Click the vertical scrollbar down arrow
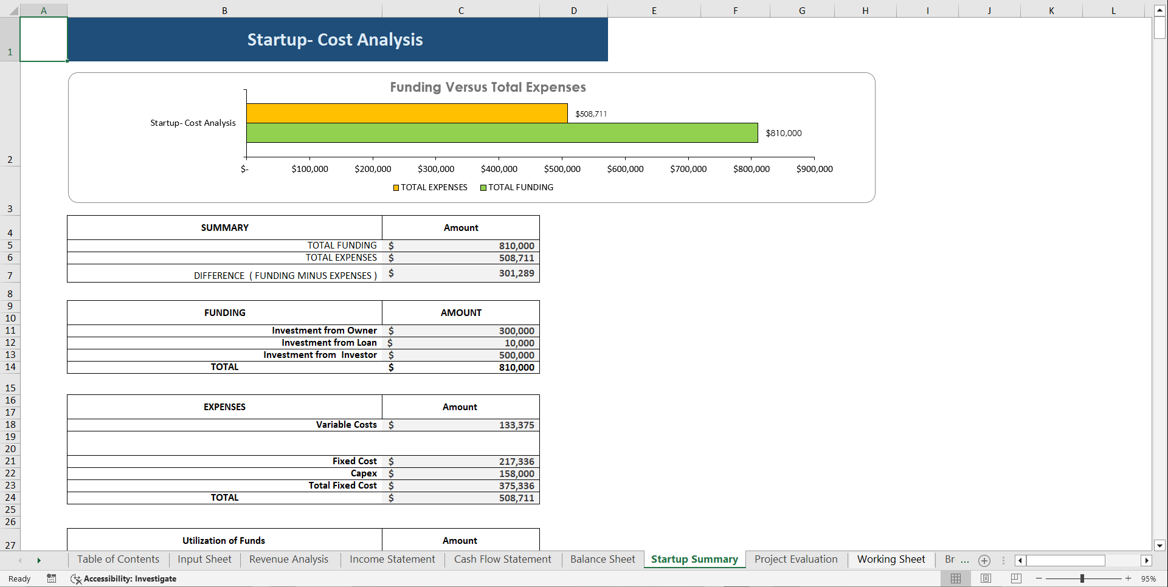Screen dimensions: 1168x587 coord(1160,546)
